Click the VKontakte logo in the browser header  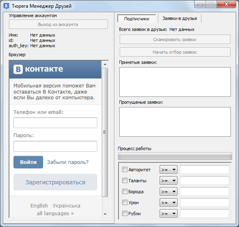[38, 69]
